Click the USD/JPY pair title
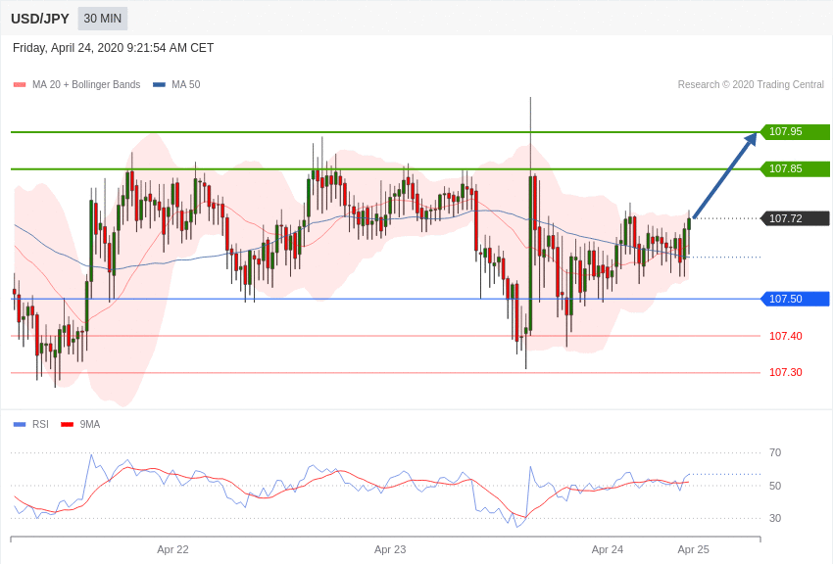The width and height of the screenshot is (833, 564). (40, 19)
